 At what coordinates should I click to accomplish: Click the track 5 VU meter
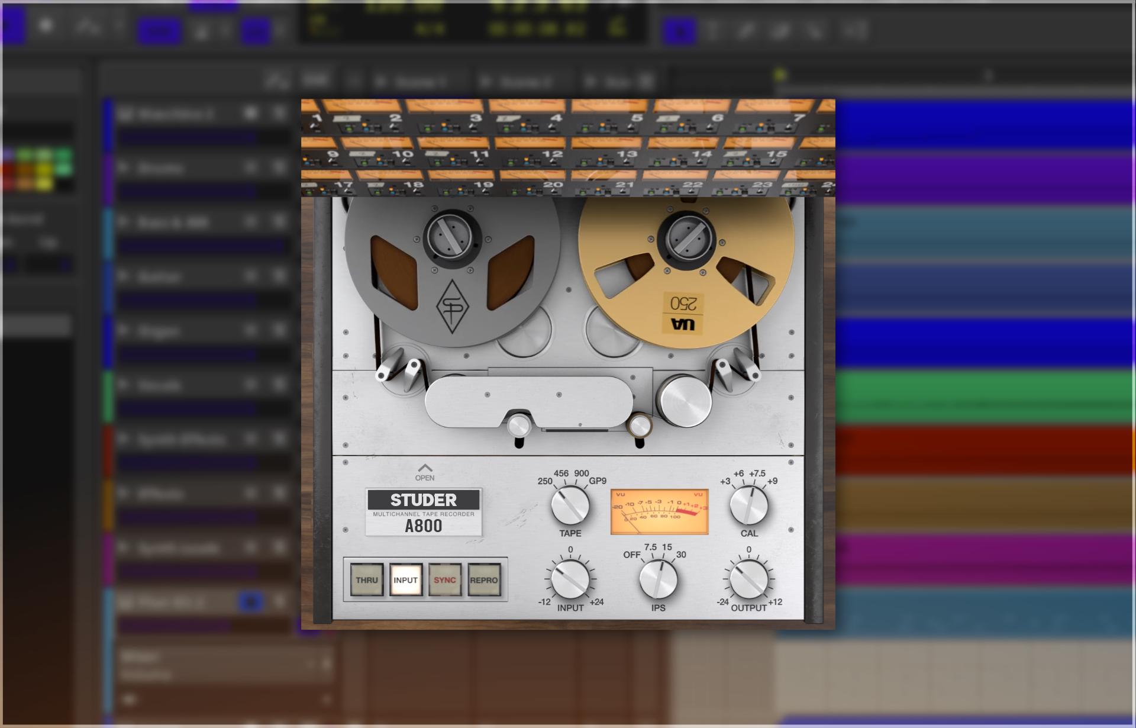point(609,106)
